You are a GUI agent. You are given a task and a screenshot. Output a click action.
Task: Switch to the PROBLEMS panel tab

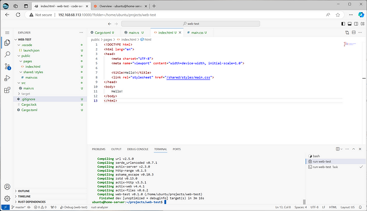tap(99, 149)
